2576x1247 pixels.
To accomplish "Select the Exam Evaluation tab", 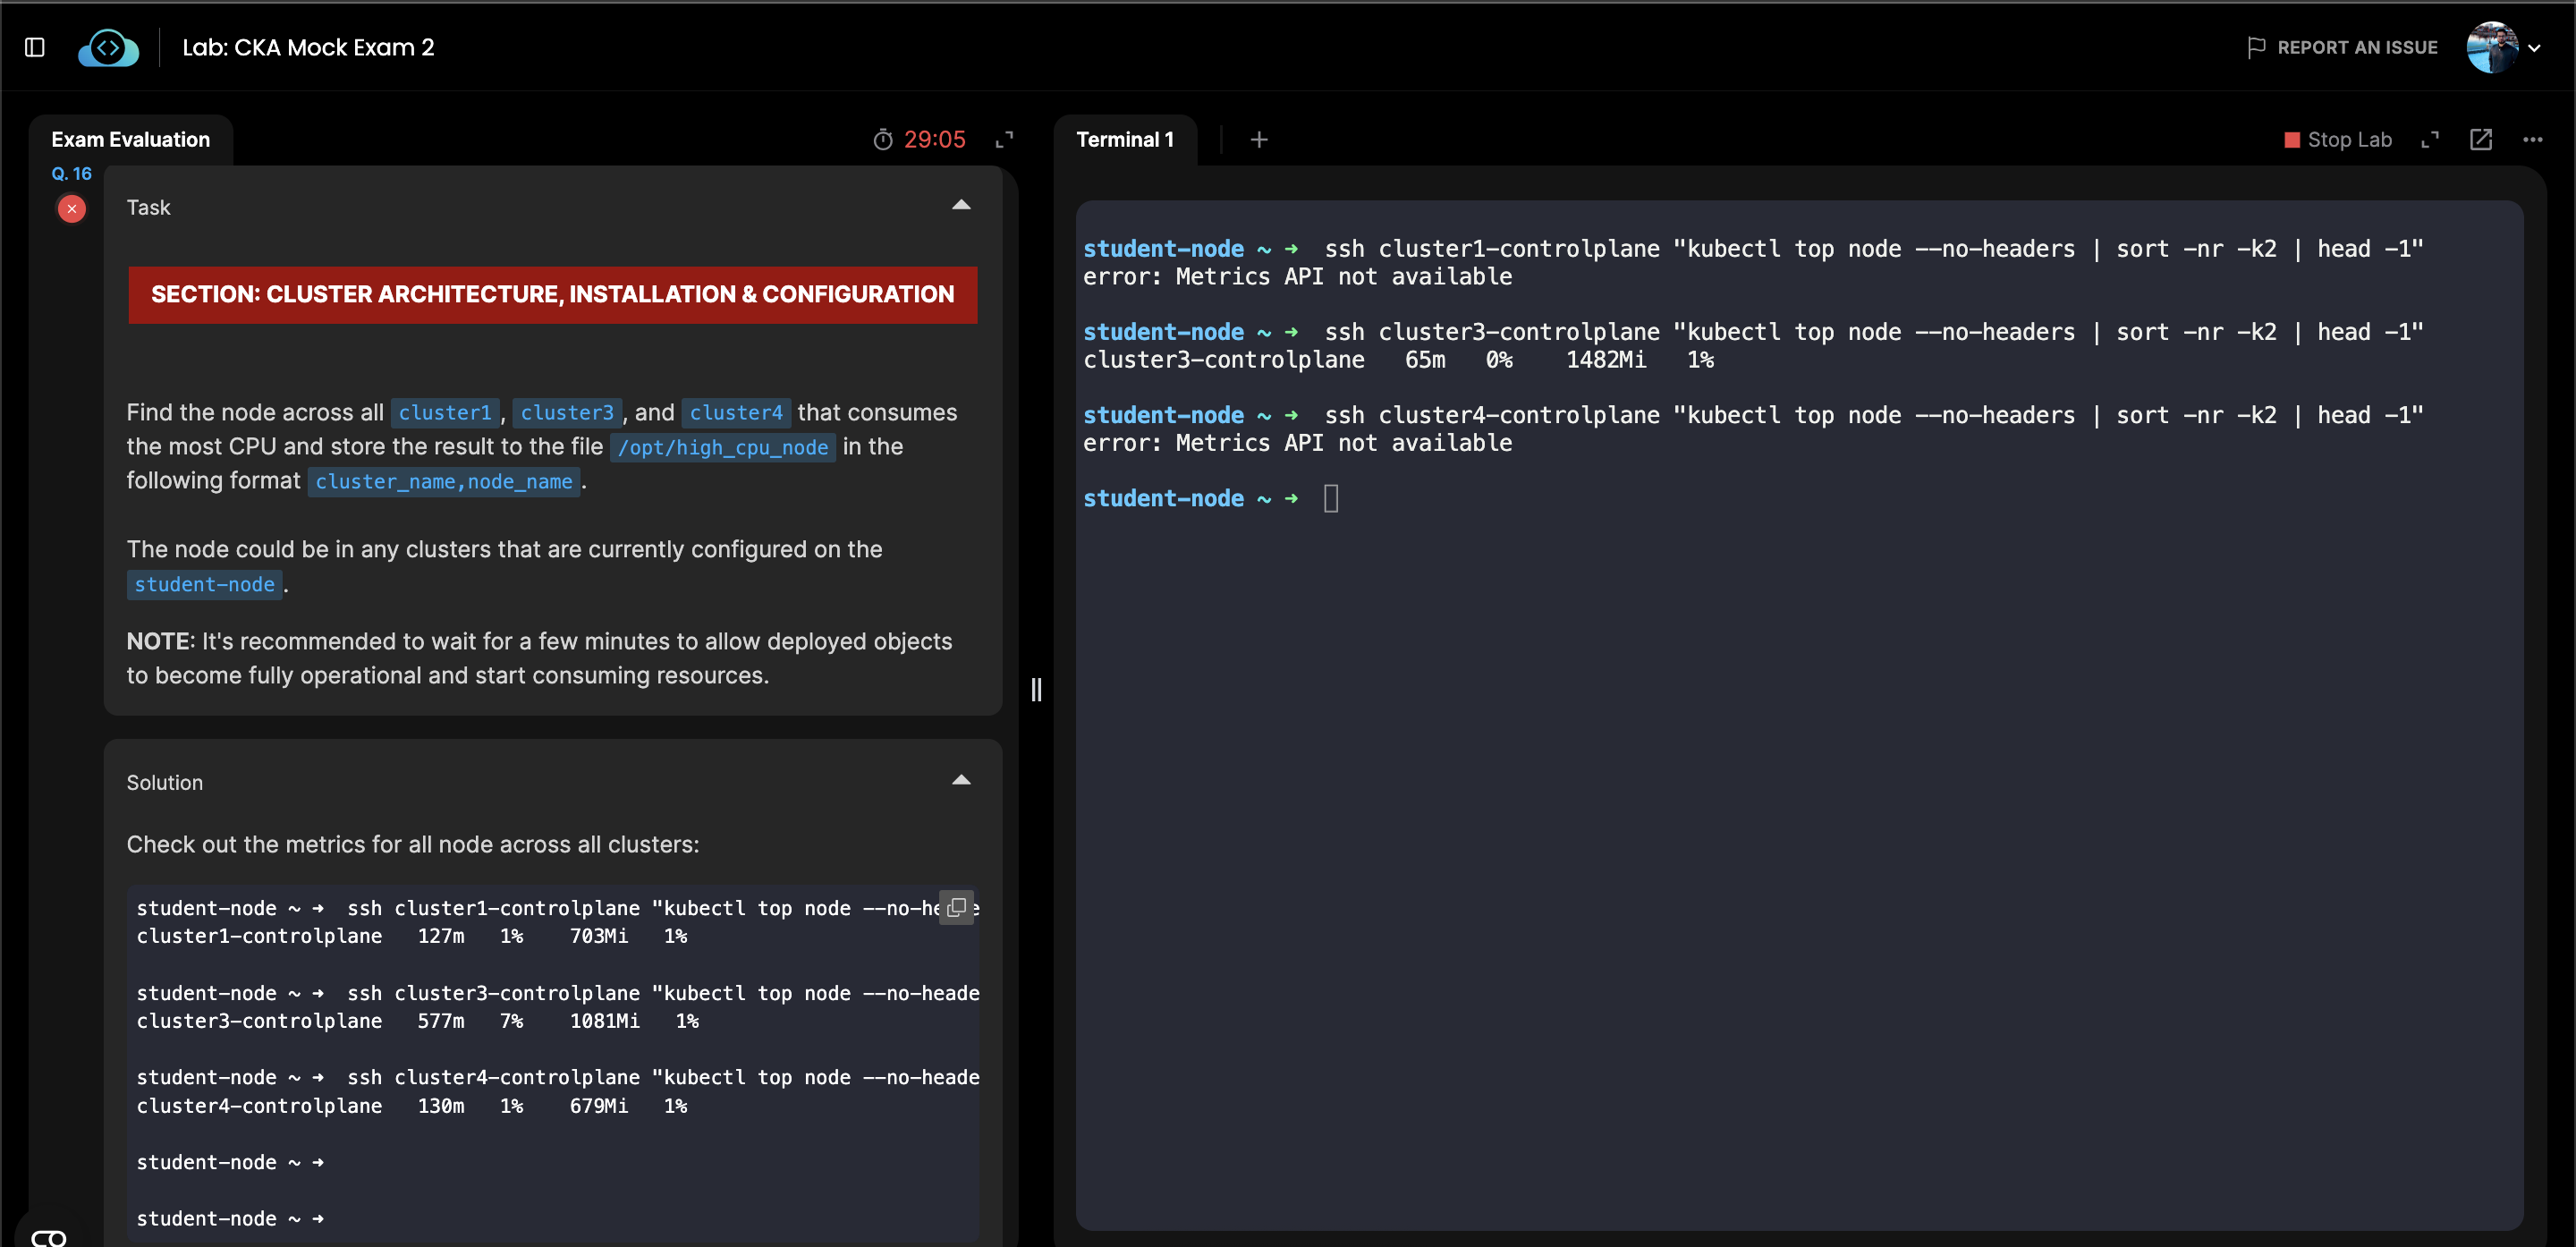I will (x=130, y=140).
